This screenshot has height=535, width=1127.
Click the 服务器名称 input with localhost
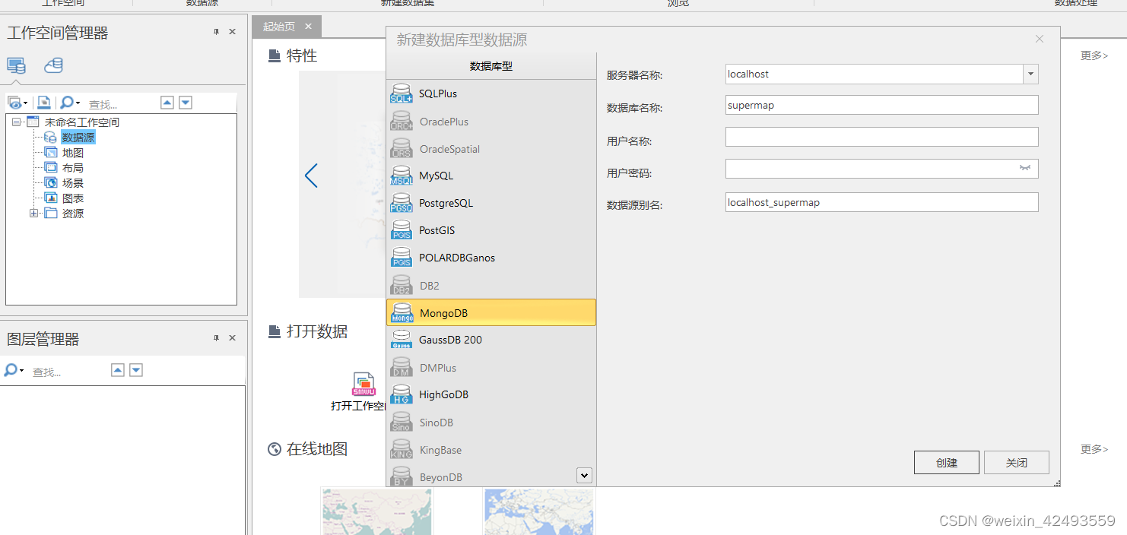[x=875, y=74]
